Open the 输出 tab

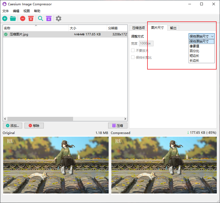coord(173,28)
